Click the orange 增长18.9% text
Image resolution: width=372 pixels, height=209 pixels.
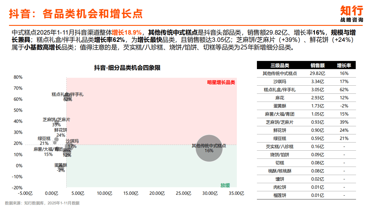coord(127,32)
